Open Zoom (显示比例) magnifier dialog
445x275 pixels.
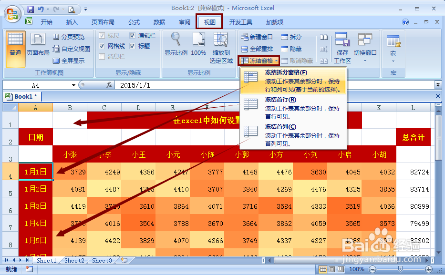(176, 44)
